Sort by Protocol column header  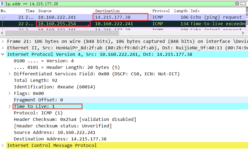coord(161,11)
